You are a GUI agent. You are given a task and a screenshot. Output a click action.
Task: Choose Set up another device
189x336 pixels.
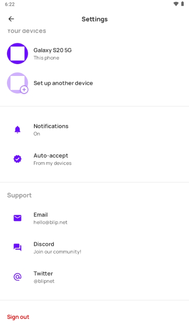(x=95, y=83)
